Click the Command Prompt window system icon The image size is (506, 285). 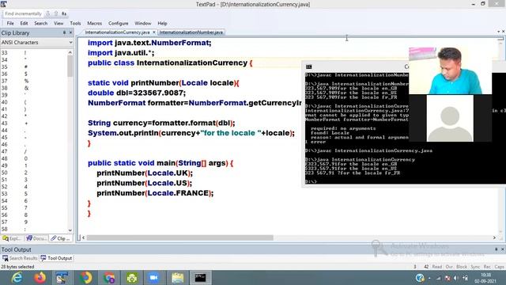coord(309,66)
